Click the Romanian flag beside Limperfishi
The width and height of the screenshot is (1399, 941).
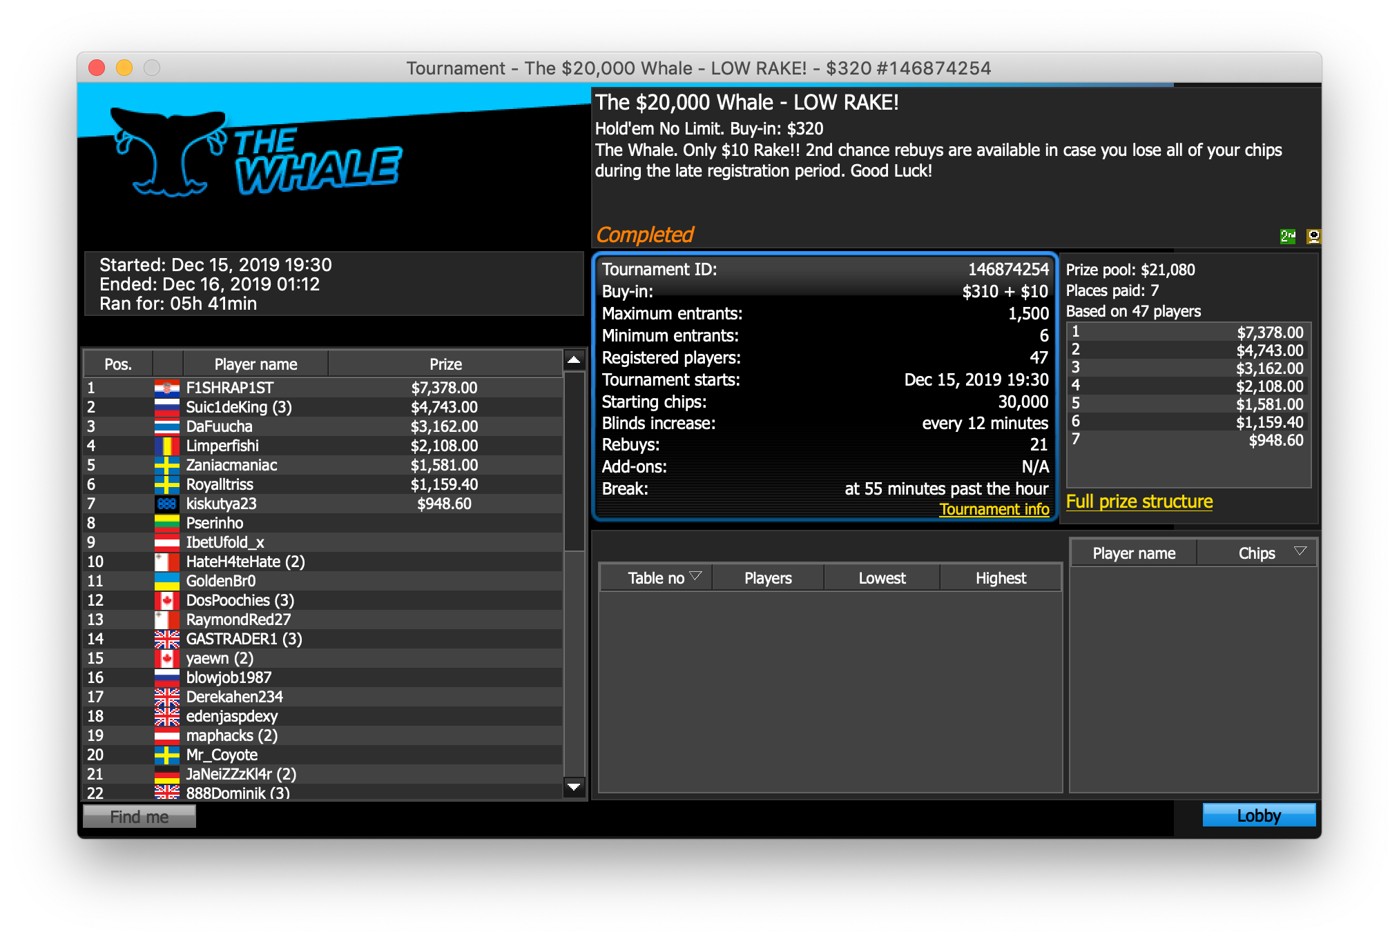(x=166, y=446)
